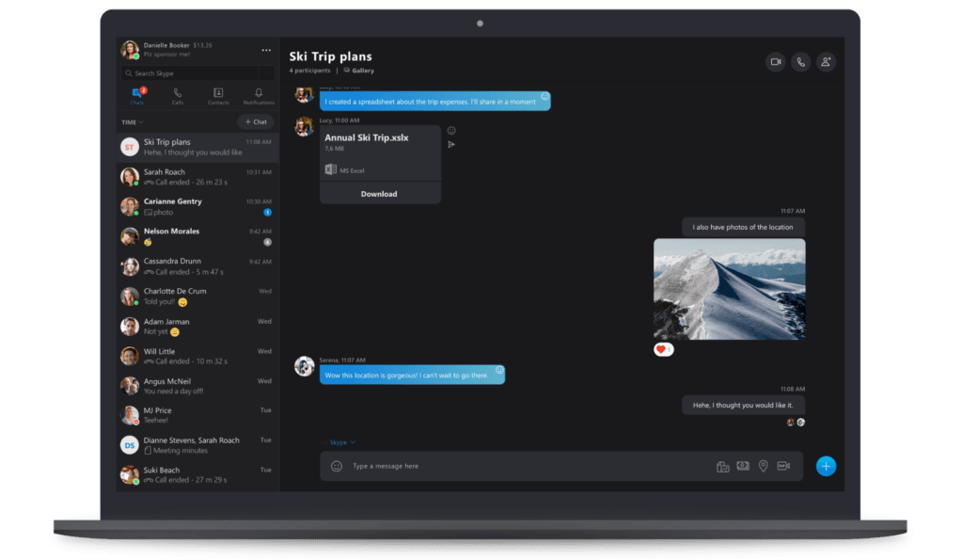
Task: Record a video message icon
Action: click(x=783, y=466)
